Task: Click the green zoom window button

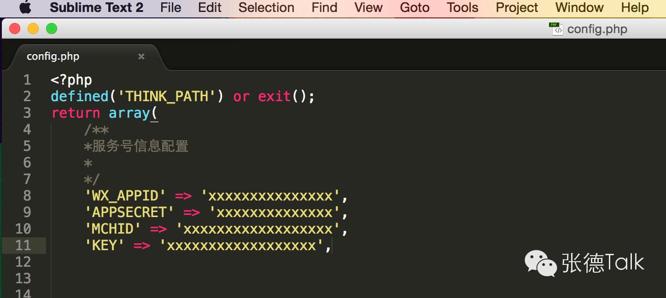Action: [x=52, y=29]
